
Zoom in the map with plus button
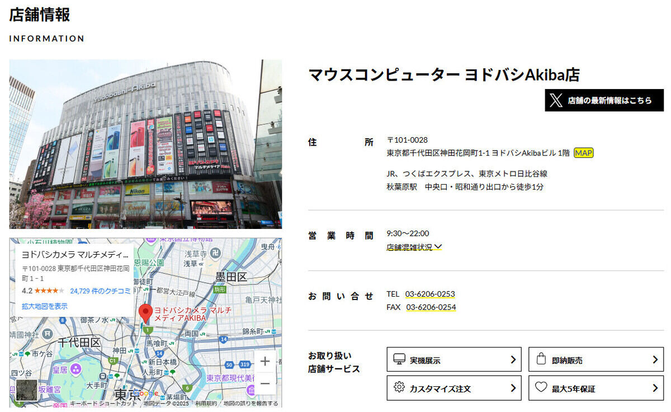[x=265, y=362]
